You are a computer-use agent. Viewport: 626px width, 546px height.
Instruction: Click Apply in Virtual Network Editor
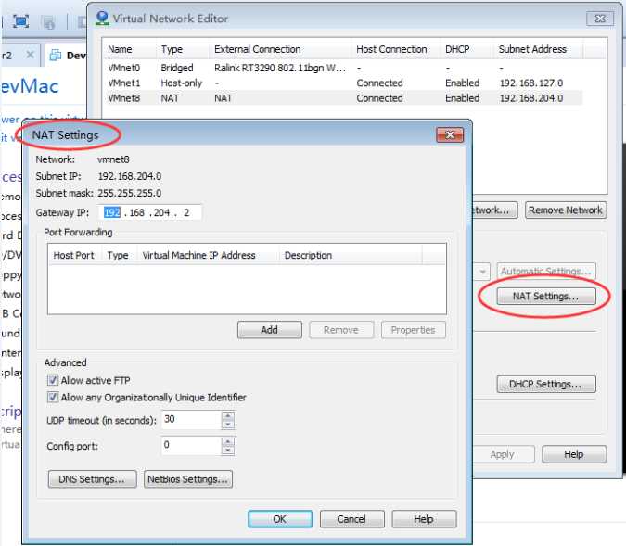point(503,454)
